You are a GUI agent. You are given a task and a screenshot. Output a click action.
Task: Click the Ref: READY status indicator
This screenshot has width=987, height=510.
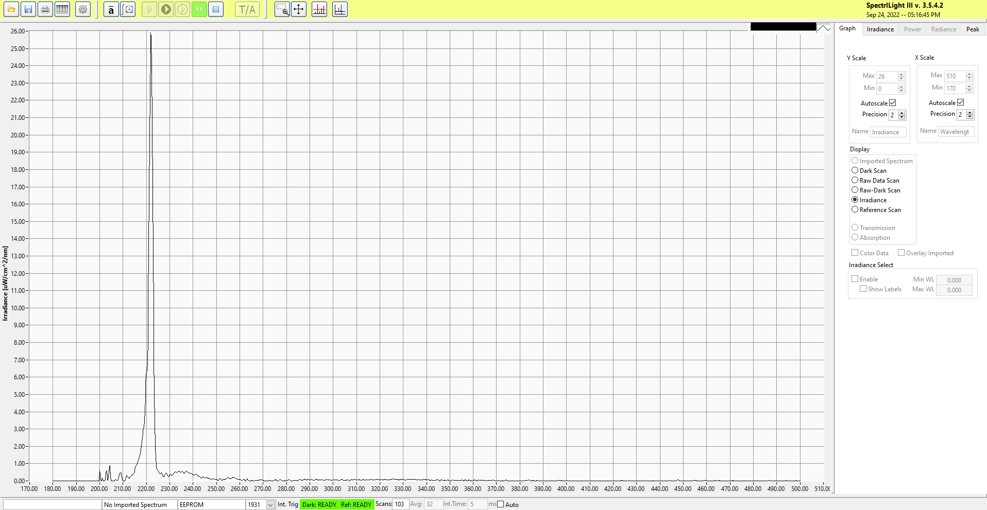[x=356, y=505]
